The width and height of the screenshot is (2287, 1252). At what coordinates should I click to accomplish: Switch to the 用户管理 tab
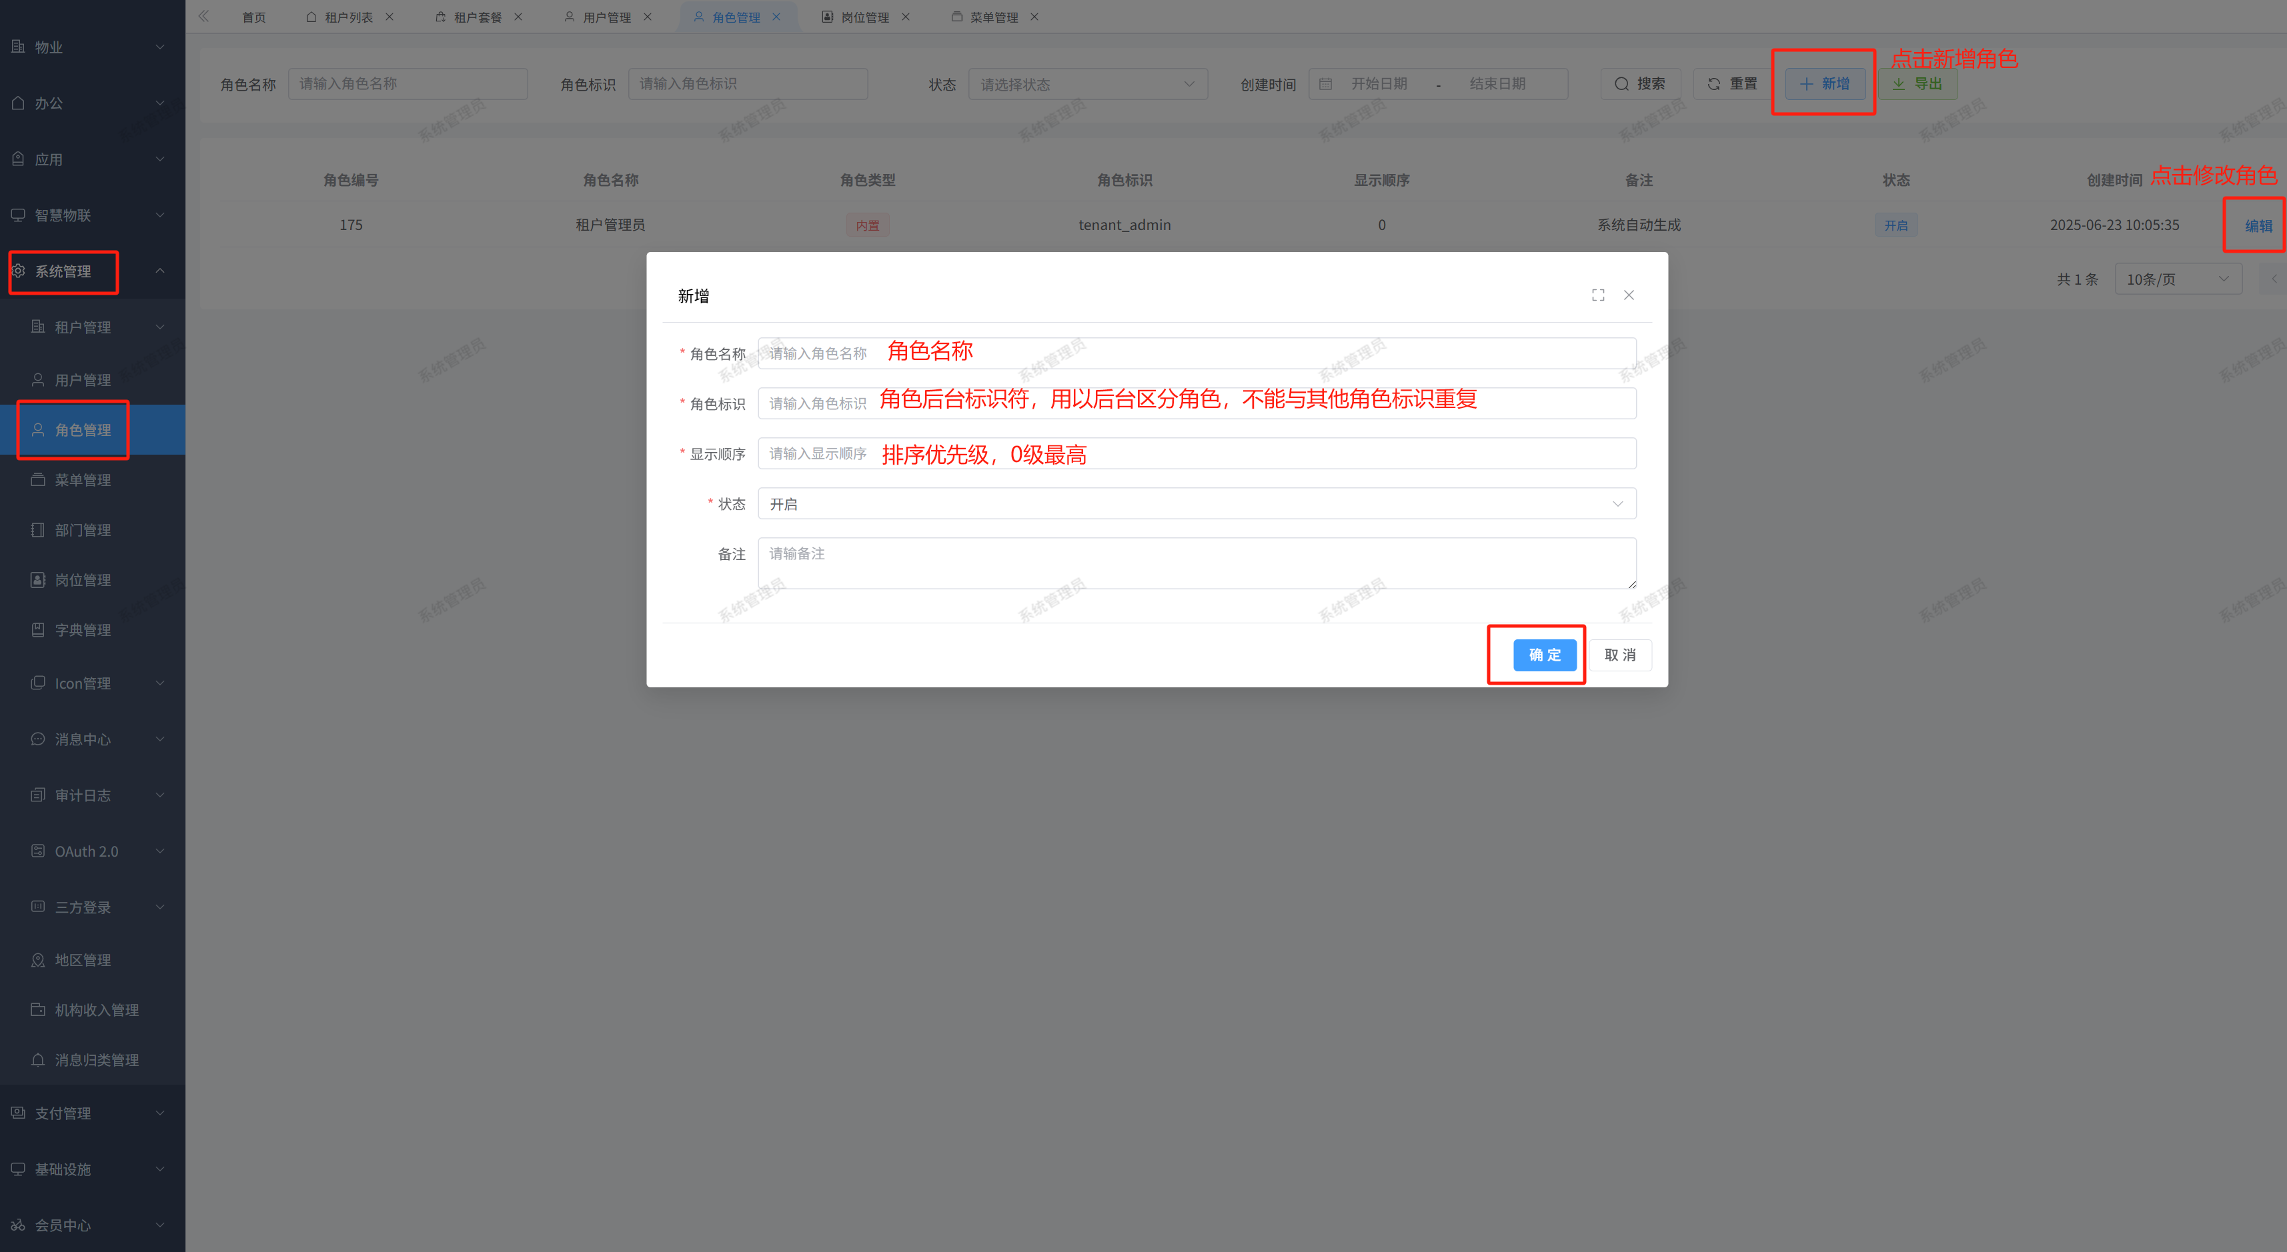click(606, 17)
